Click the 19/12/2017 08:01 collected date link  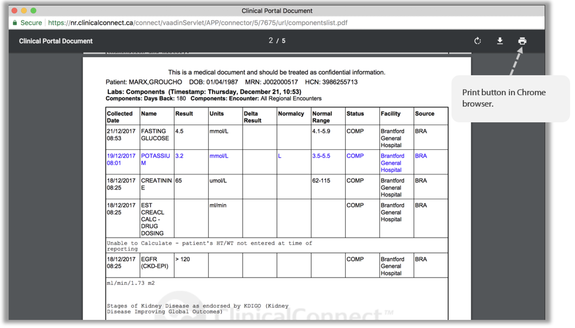121,159
